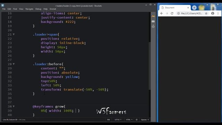Click line number 16 in the gutter
Image resolution: width=222 pixels, height=125 pixels.
tap(10, 13)
